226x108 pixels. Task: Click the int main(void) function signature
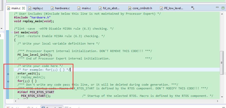click(26, 32)
